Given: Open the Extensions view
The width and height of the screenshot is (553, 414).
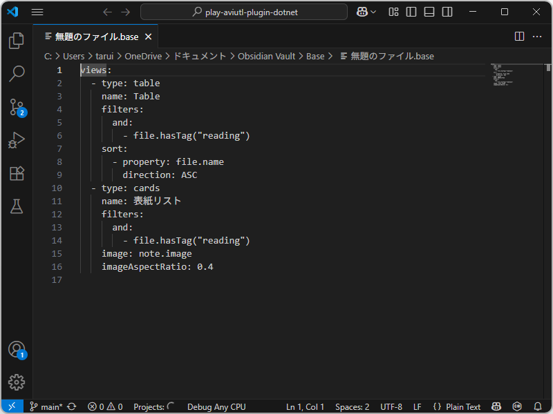Looking at the screenshot, I should [x=17, y=173].
